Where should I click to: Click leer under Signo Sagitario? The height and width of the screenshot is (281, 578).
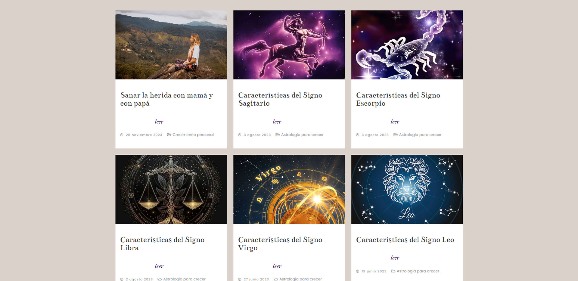coord(277,122)
